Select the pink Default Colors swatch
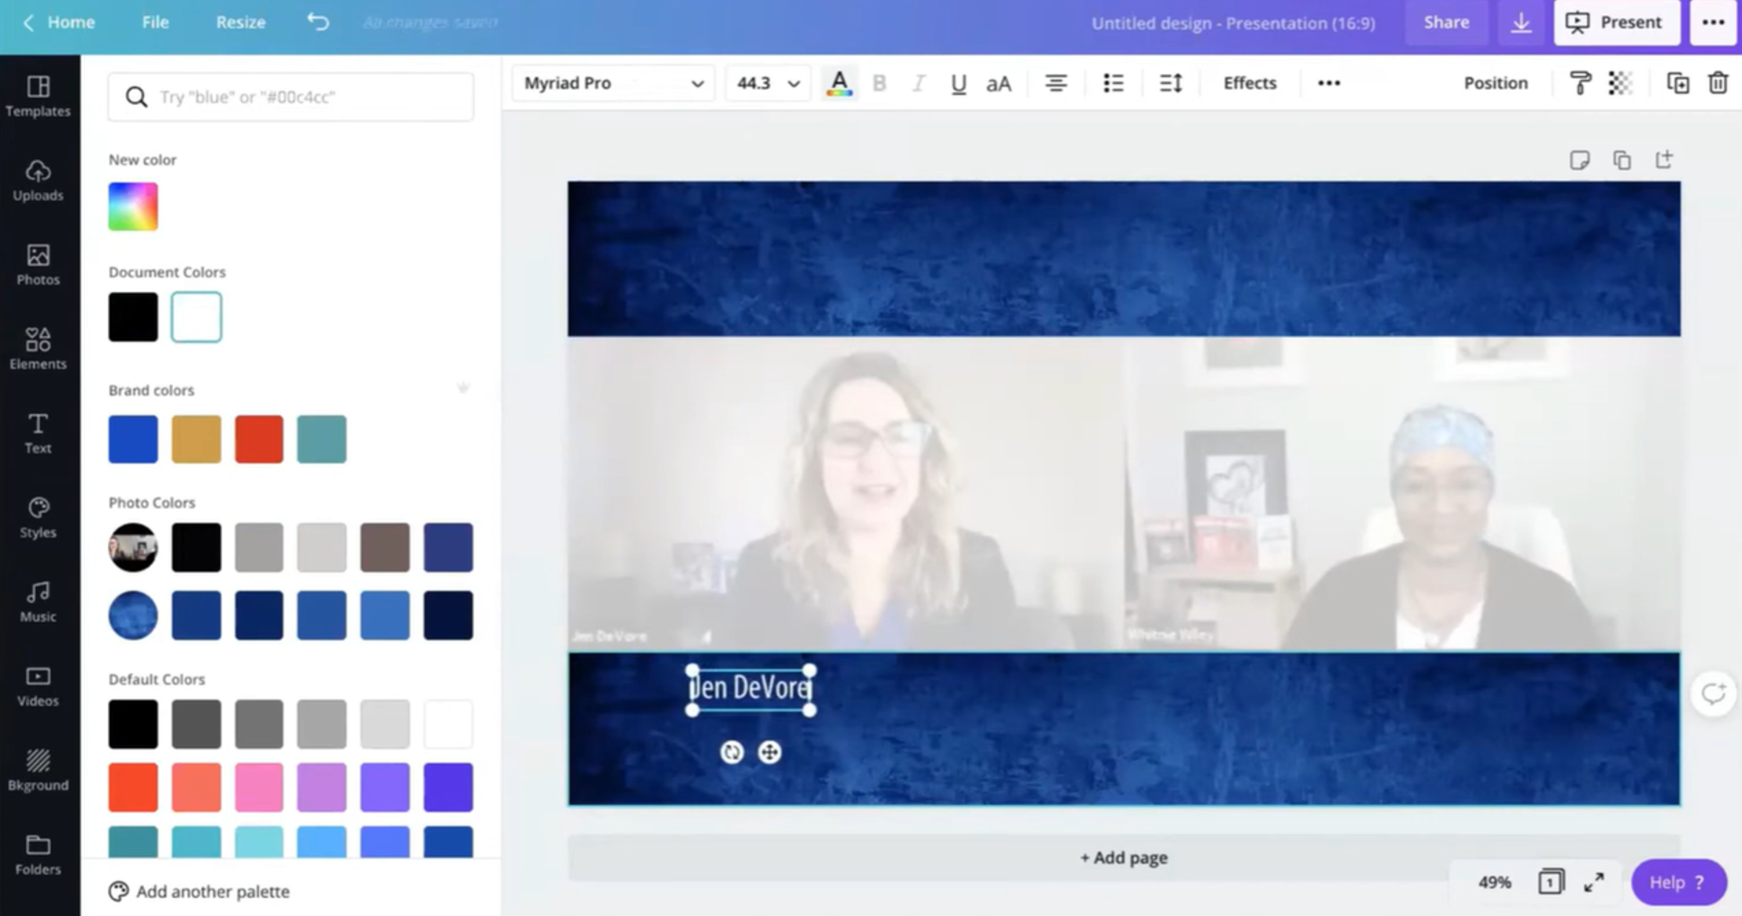This screenshot has height=916, width=1742. 259,788
